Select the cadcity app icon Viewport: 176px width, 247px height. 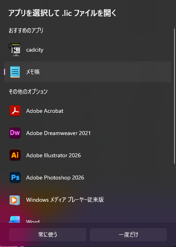point(15,50)
